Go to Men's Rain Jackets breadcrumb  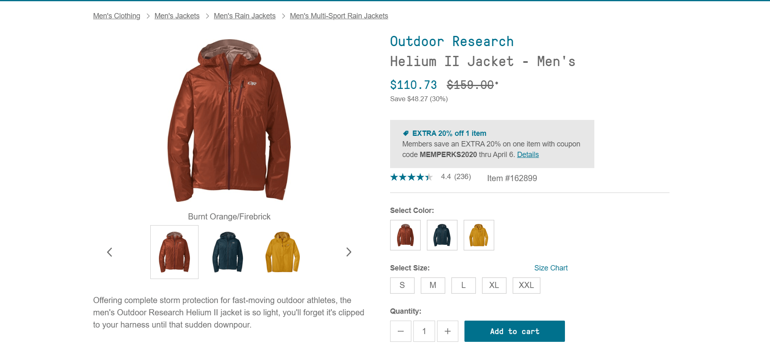tap(245, 16)
